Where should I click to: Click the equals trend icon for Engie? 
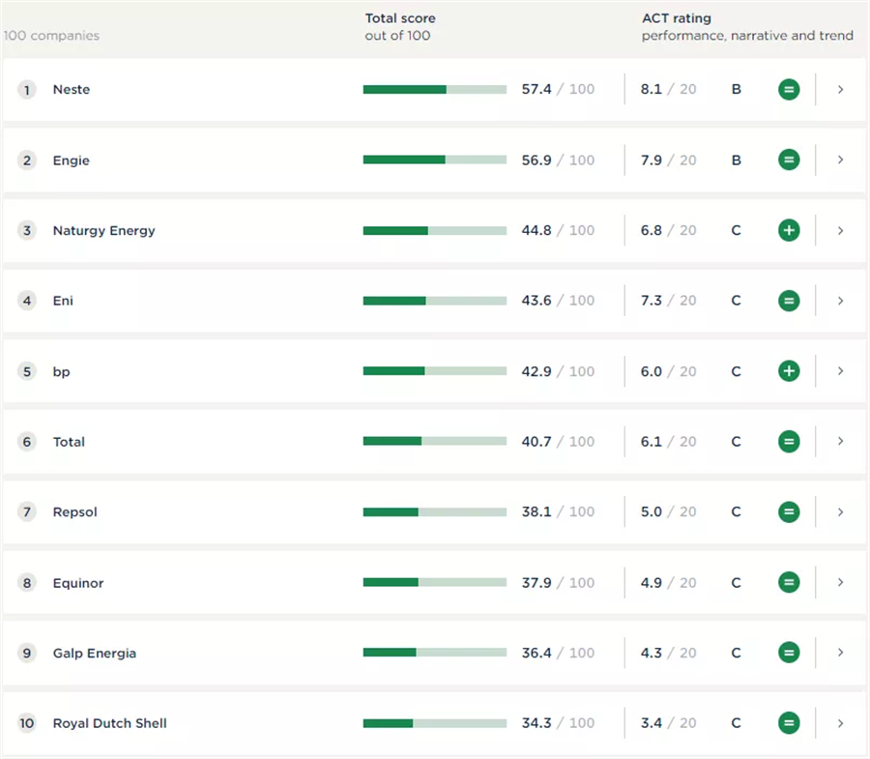[789, 161]
